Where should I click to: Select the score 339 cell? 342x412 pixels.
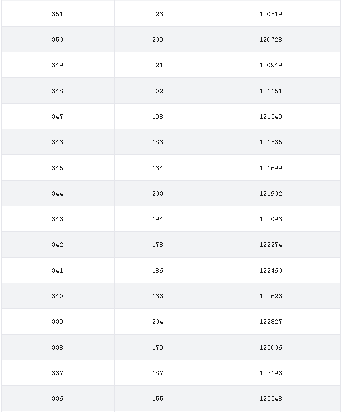click(x=57, y=321)
